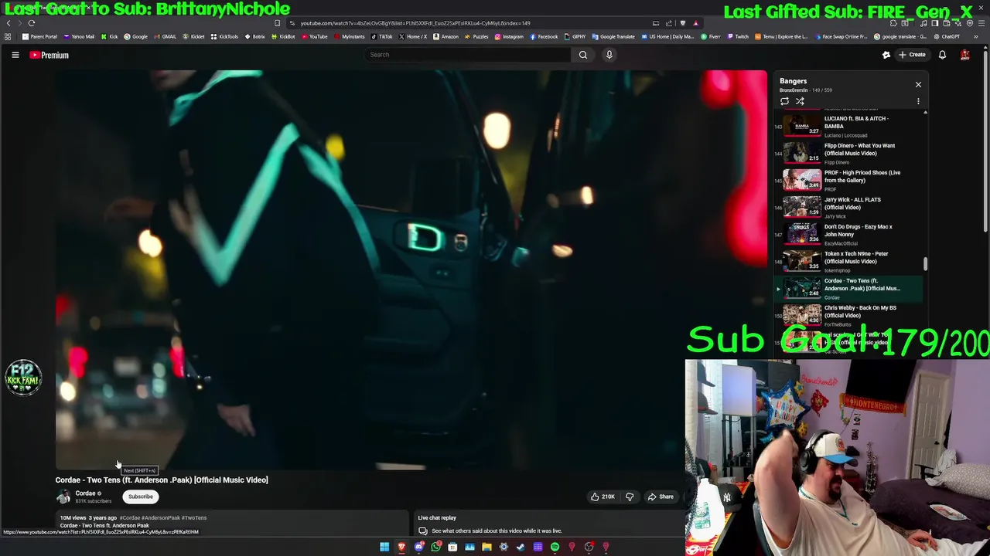Play JaYy Wick - ALL FLATS video
The image size is (990, 556).
coord(848,207)
